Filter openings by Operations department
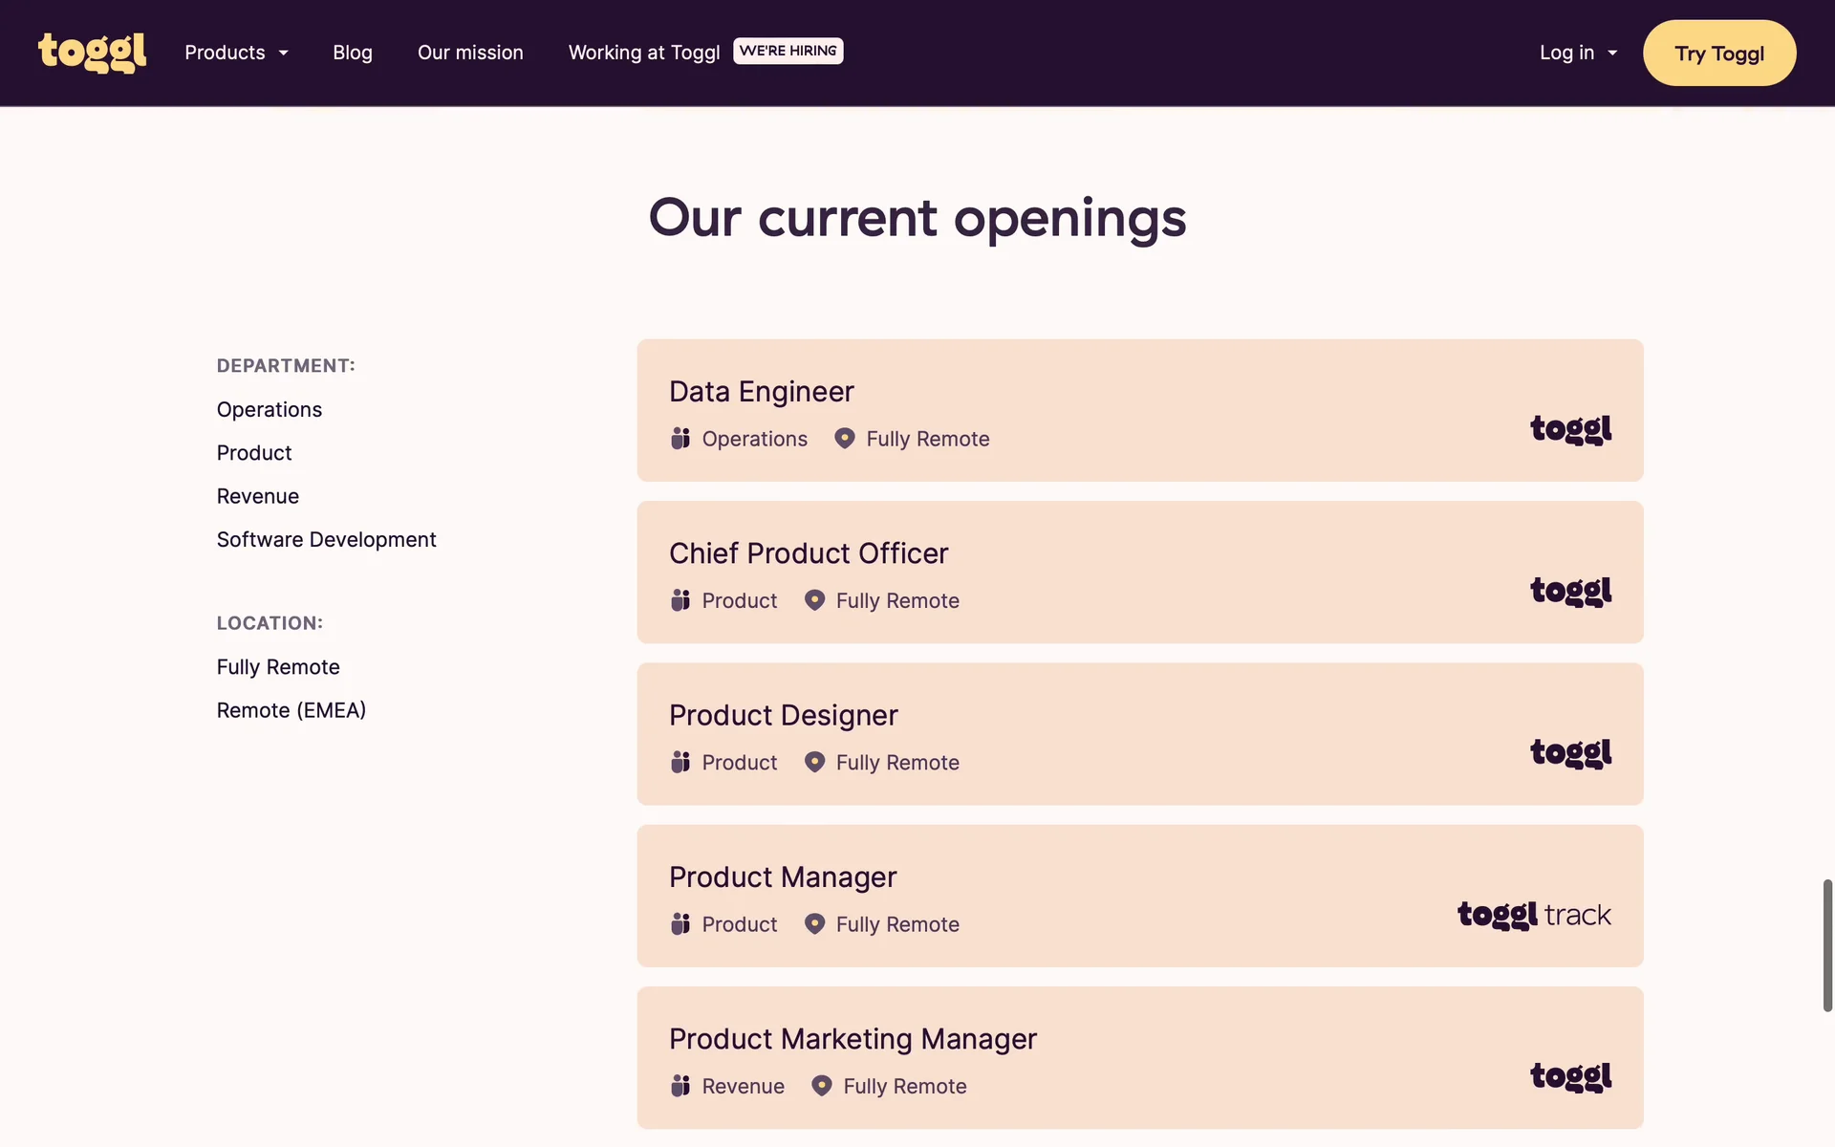Image resolution: width=1835 pixels, height=1147 pixels. tap(269, 409)
